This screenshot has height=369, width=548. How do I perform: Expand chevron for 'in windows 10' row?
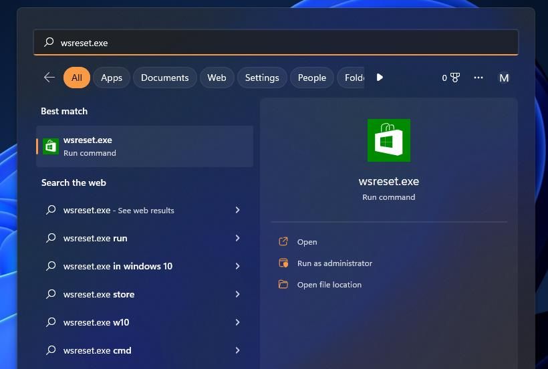238,266
